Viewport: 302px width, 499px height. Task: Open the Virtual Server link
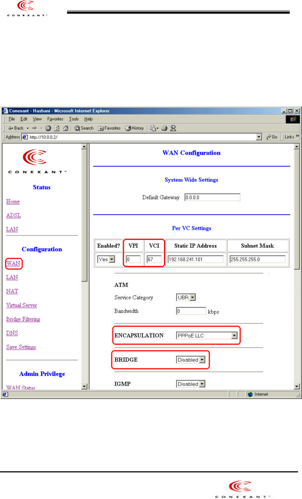click(x=22, y=305)
